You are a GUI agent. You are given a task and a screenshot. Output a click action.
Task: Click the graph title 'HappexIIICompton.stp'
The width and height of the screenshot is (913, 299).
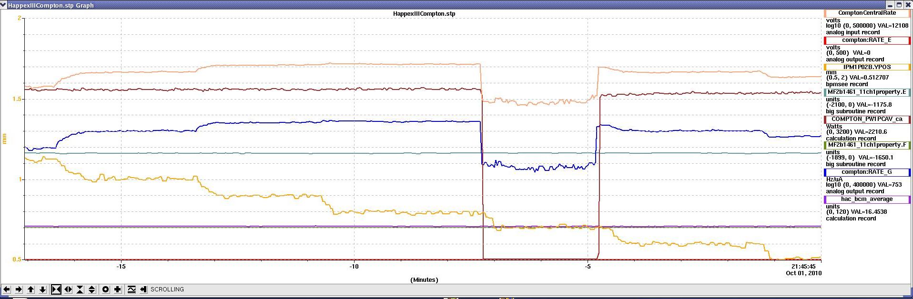(424, 14)
